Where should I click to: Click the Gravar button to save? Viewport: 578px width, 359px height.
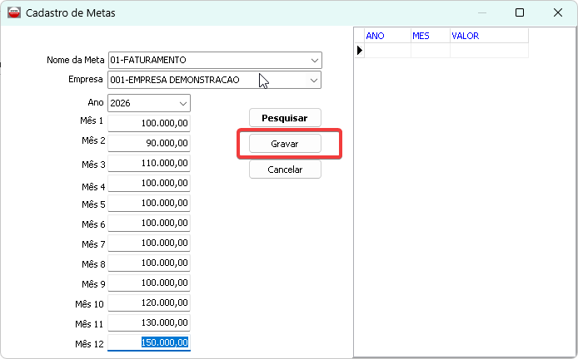coord(285,144)
